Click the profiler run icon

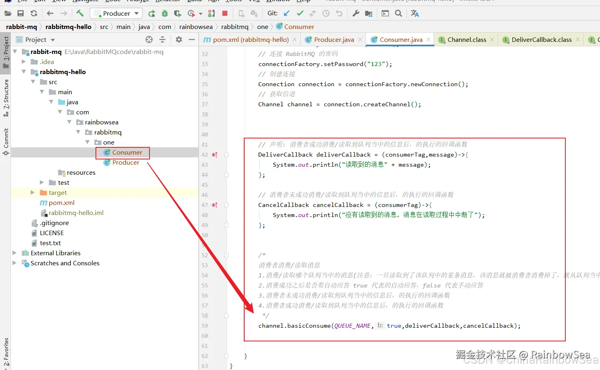click(191, 14)
